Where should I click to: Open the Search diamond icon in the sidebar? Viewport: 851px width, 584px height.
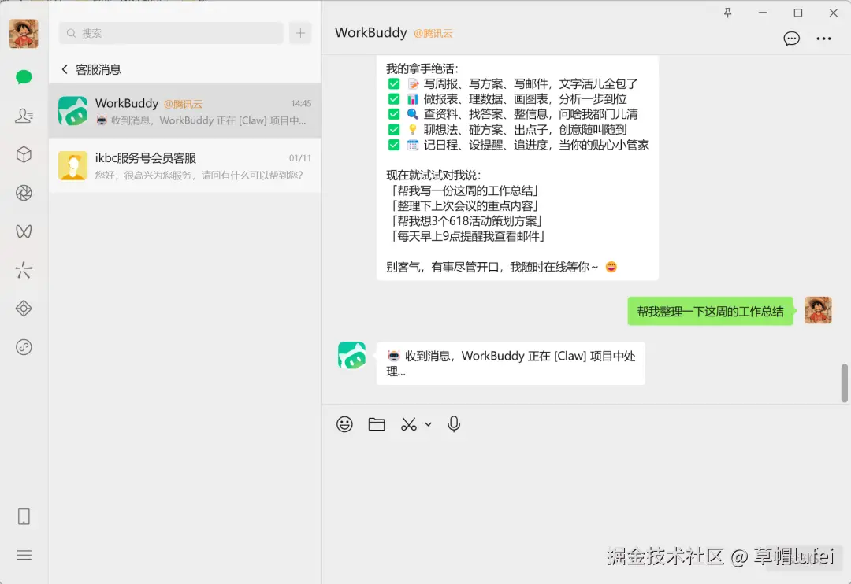(24, 309)
